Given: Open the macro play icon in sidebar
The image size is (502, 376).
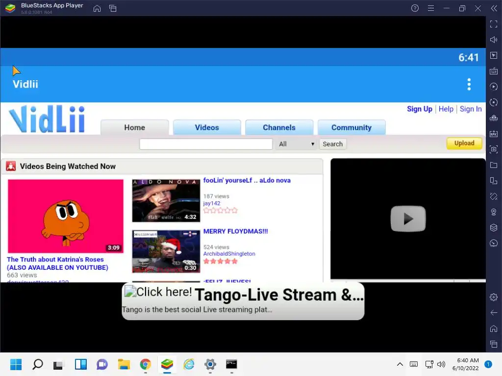Looking at the screenshot, I should (x=493, y=87).
